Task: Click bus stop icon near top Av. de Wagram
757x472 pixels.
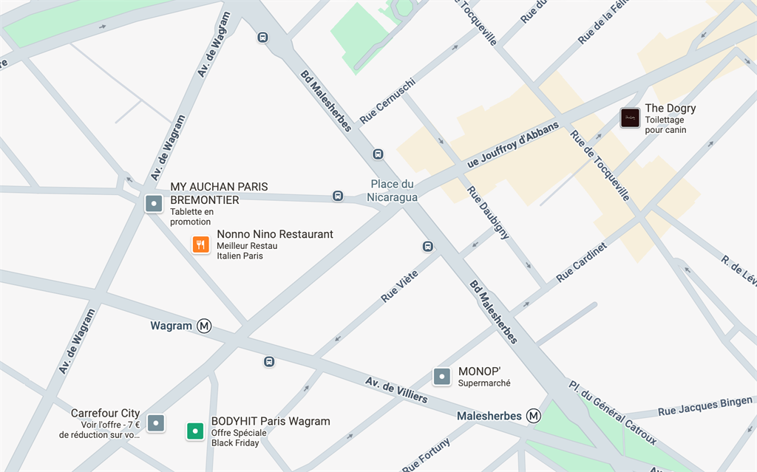Action: (x=262, y=37)
